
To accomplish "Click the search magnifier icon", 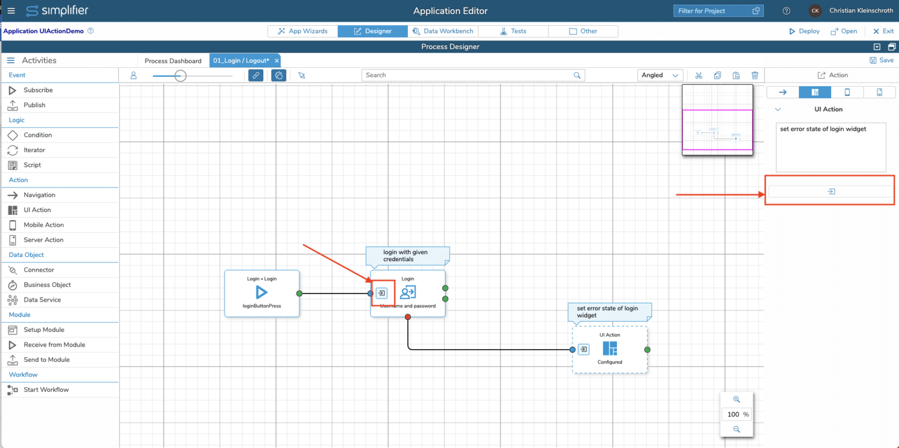I will pos(577,75).
